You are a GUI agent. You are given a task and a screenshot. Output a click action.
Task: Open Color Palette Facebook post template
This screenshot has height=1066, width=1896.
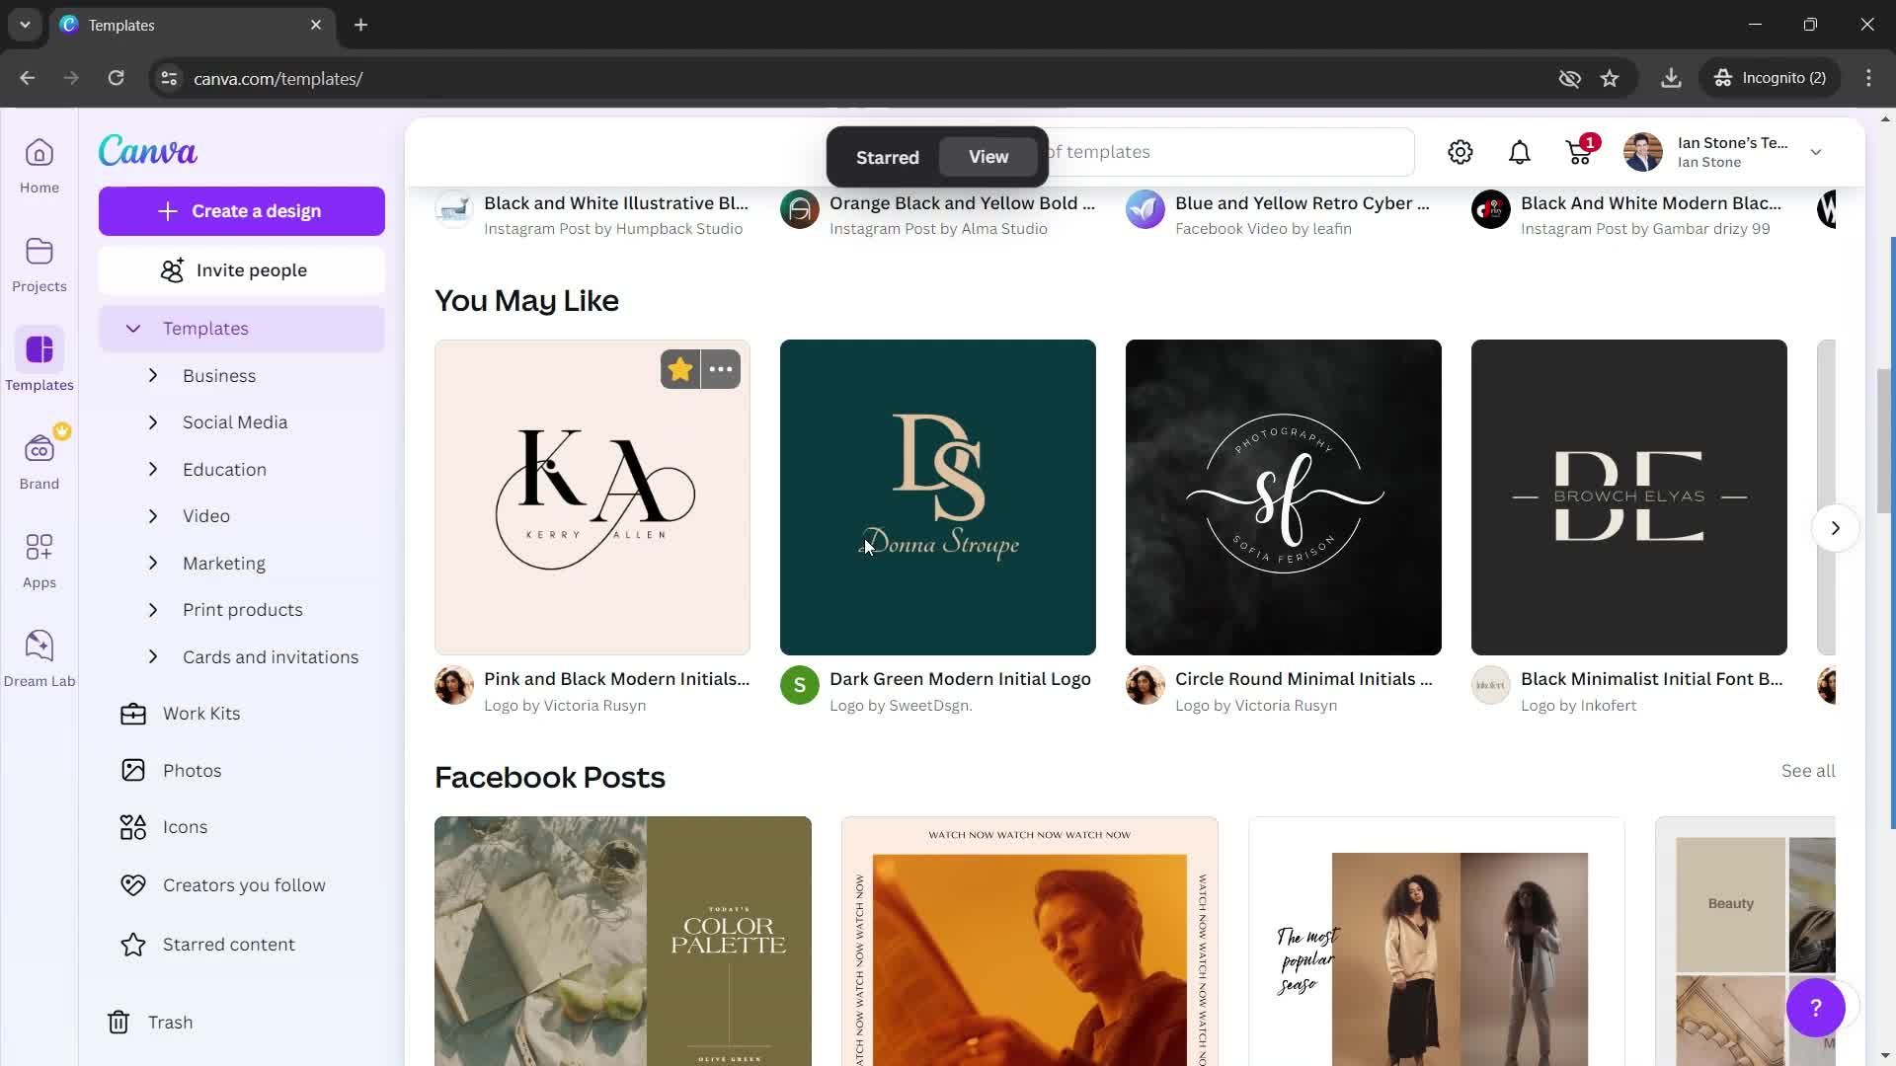623,941
